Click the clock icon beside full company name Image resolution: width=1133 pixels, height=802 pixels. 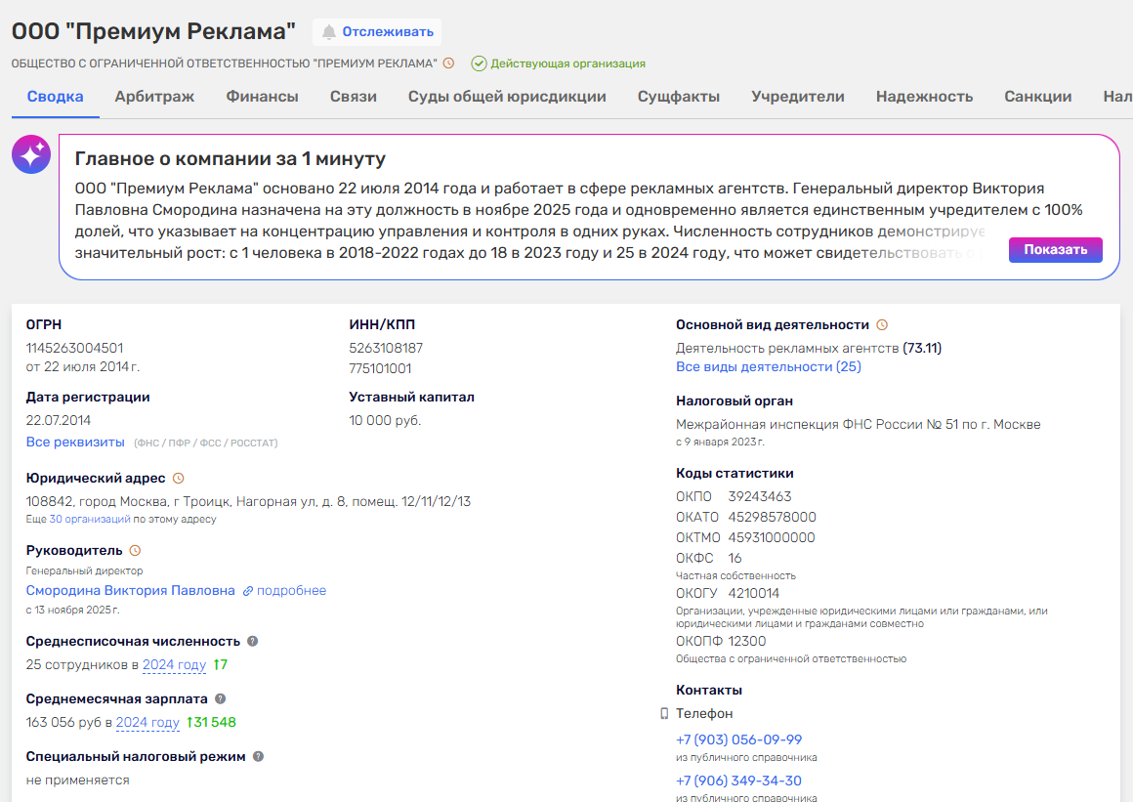[448, 63]
